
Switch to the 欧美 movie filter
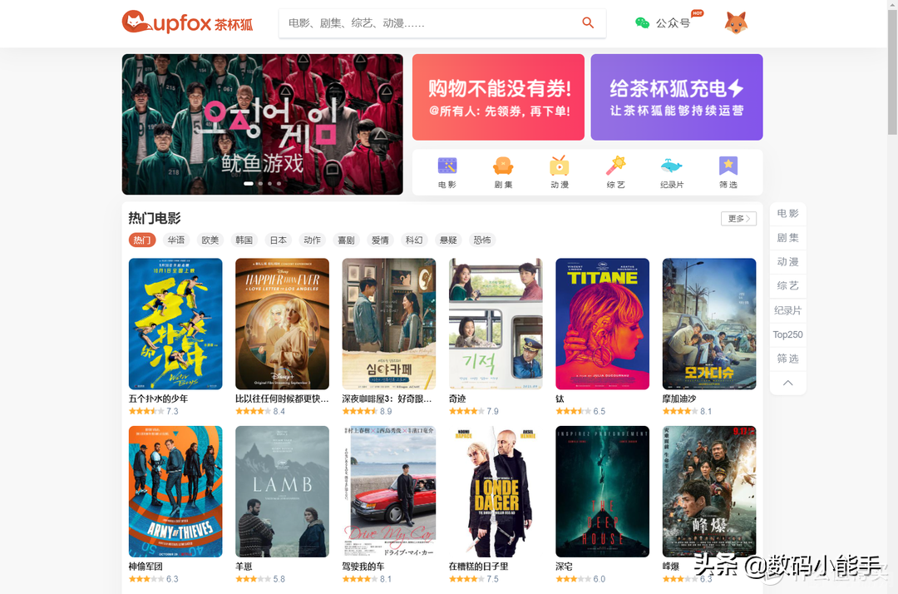210,240
